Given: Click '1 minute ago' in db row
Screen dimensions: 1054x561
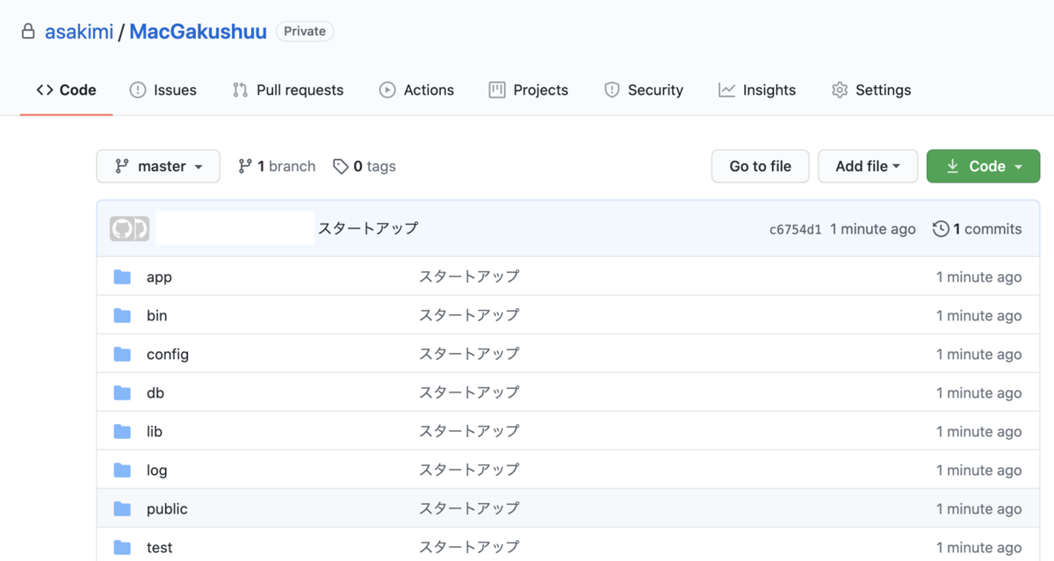Looking at the screenshot, I should click(978, 393).
